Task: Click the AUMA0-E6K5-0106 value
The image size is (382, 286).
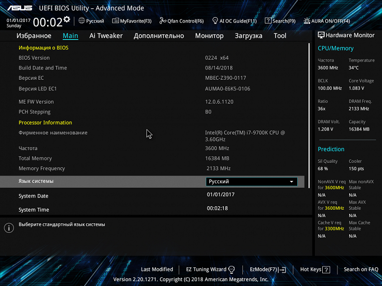Action: pyautogui.click(x=228, y=88)
